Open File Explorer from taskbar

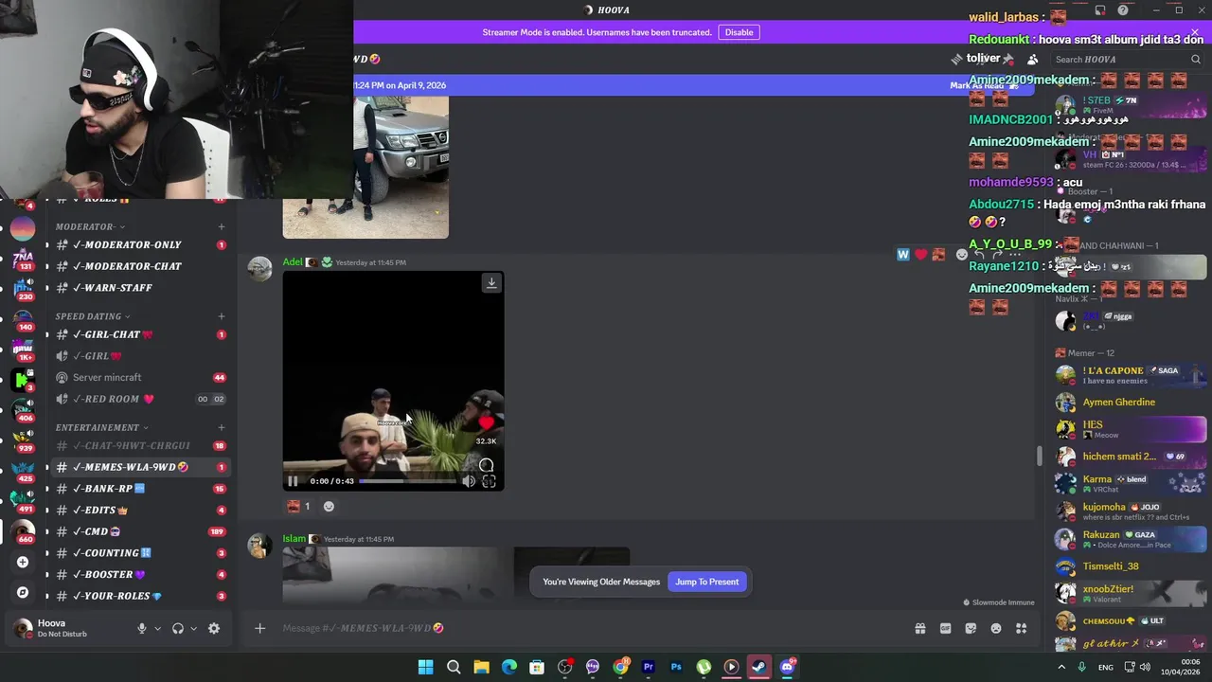[481, 667]
